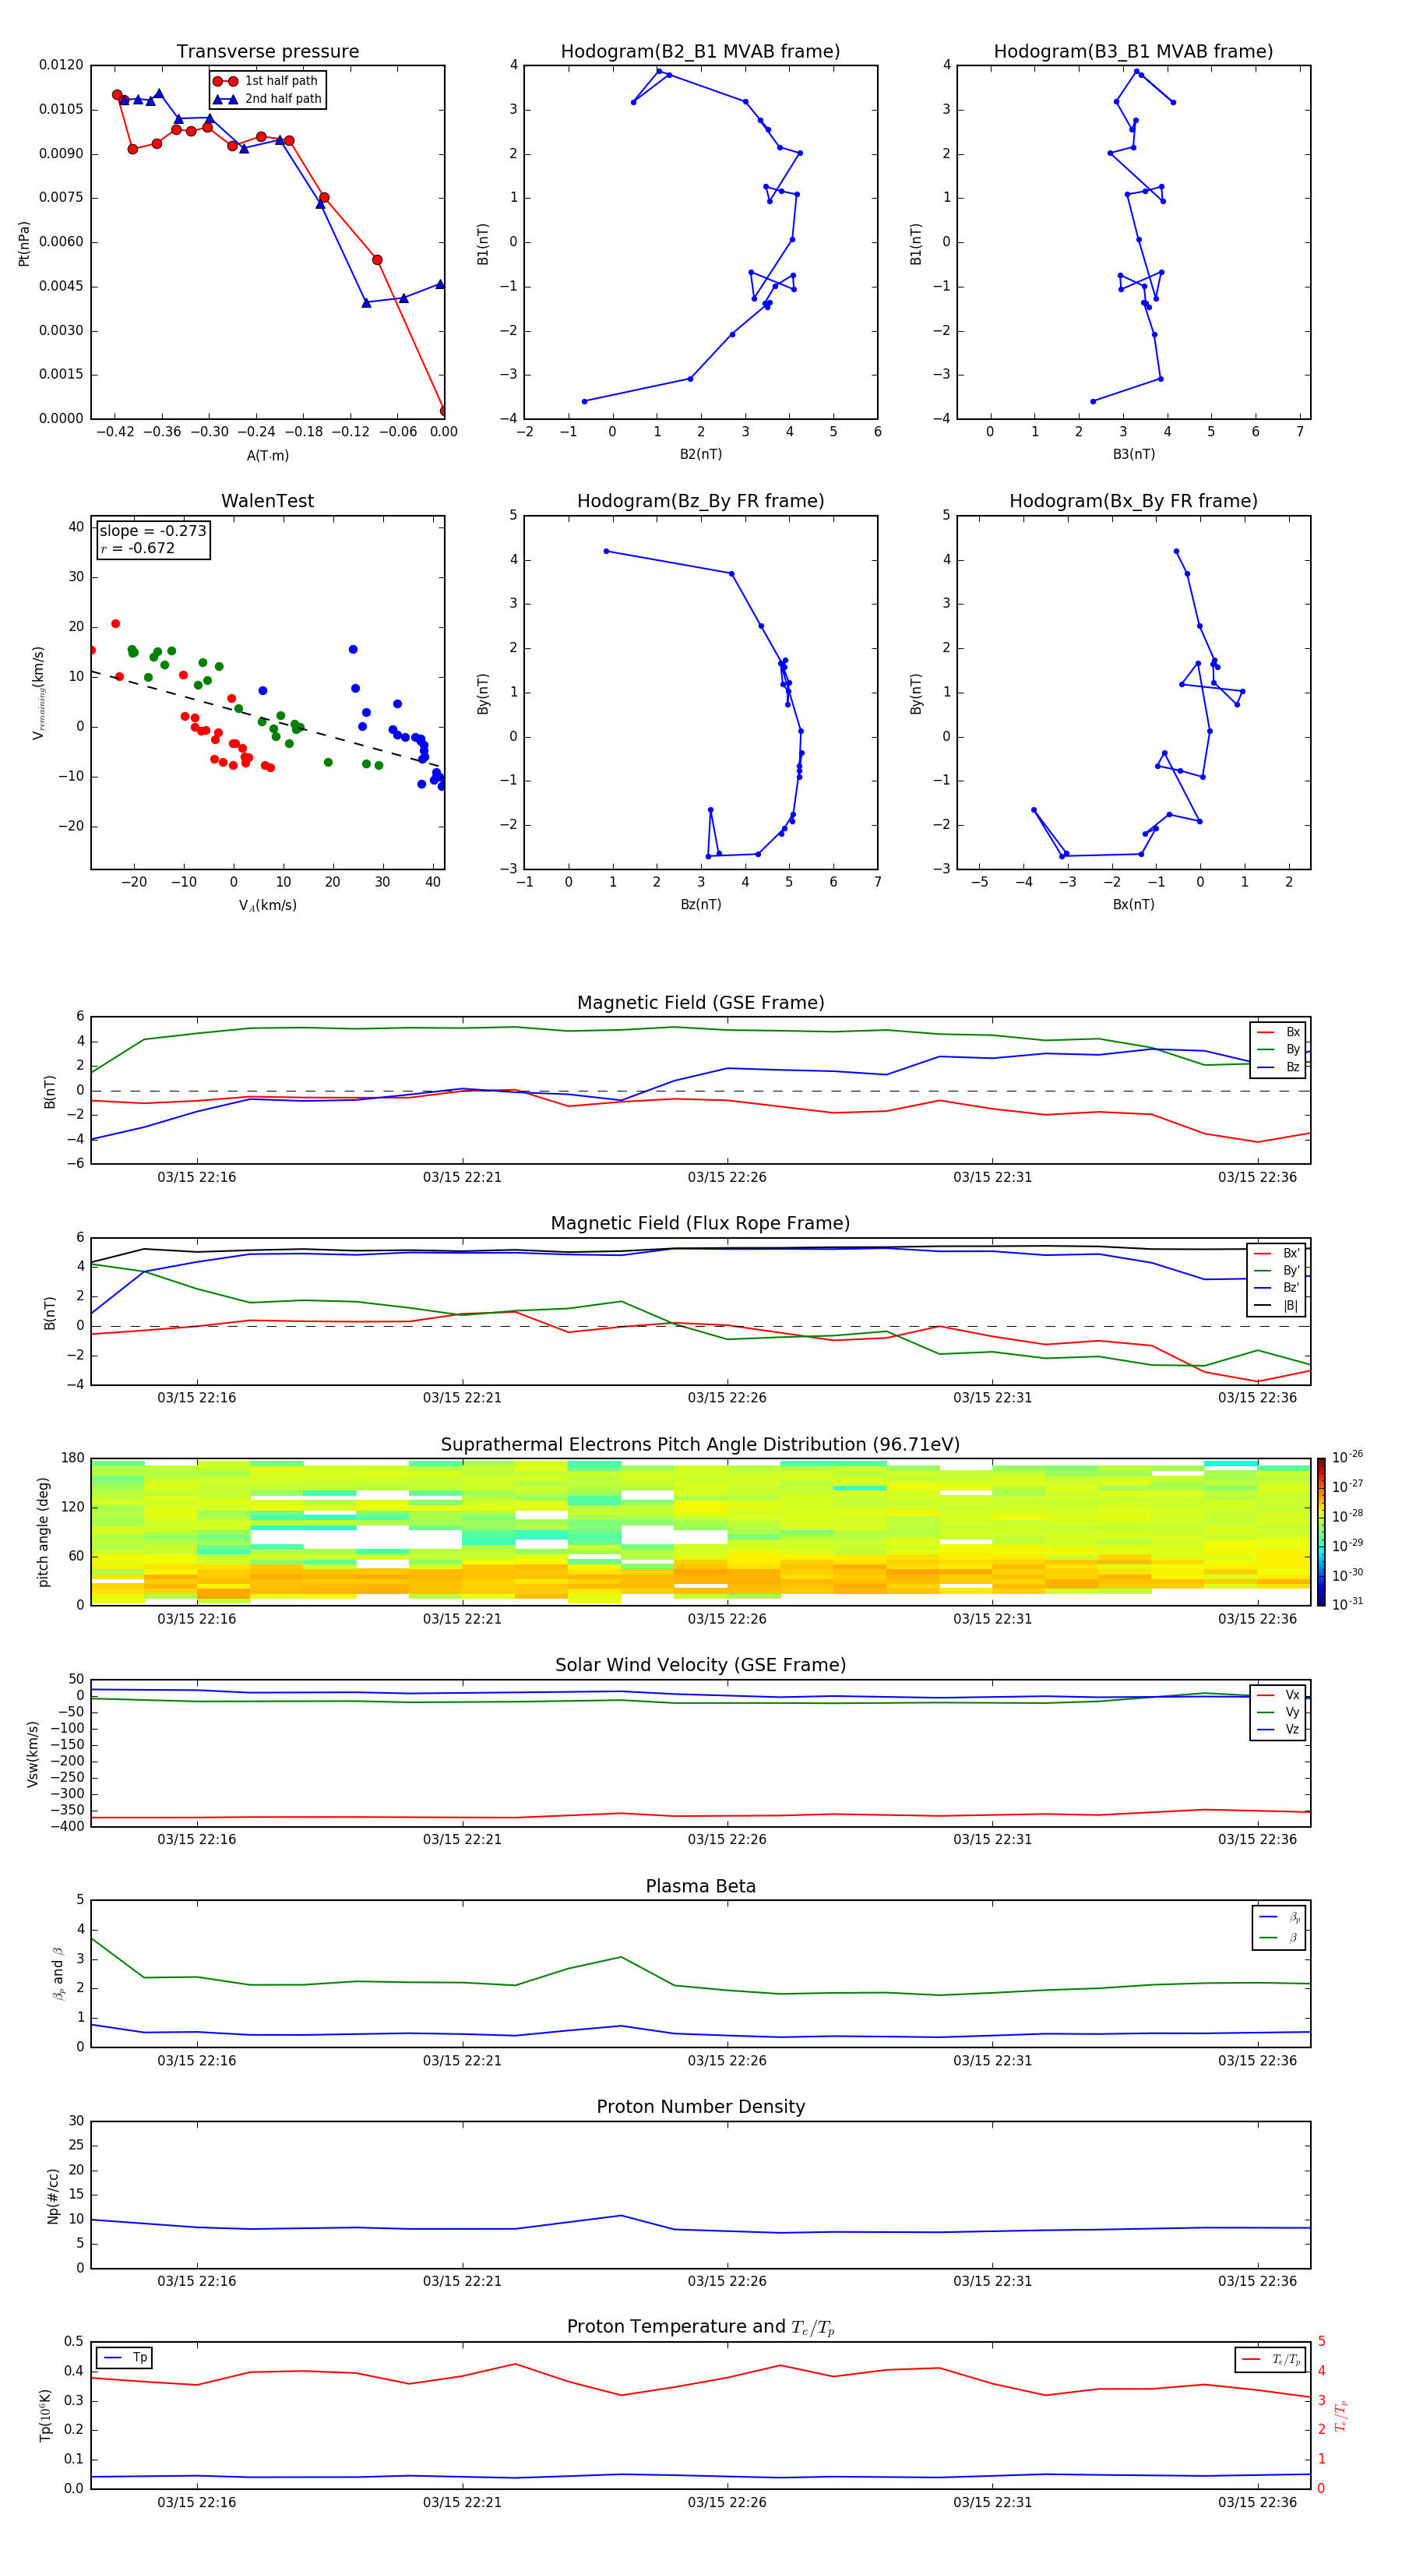Select the "r = -0.672" annotation

pyautogui.click(x=138, y=548)
